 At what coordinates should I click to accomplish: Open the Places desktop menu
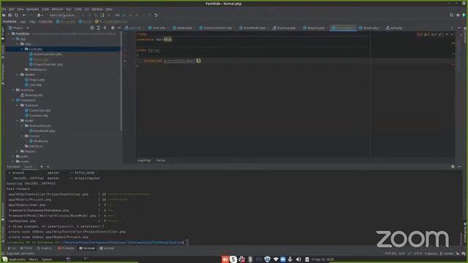34,259
